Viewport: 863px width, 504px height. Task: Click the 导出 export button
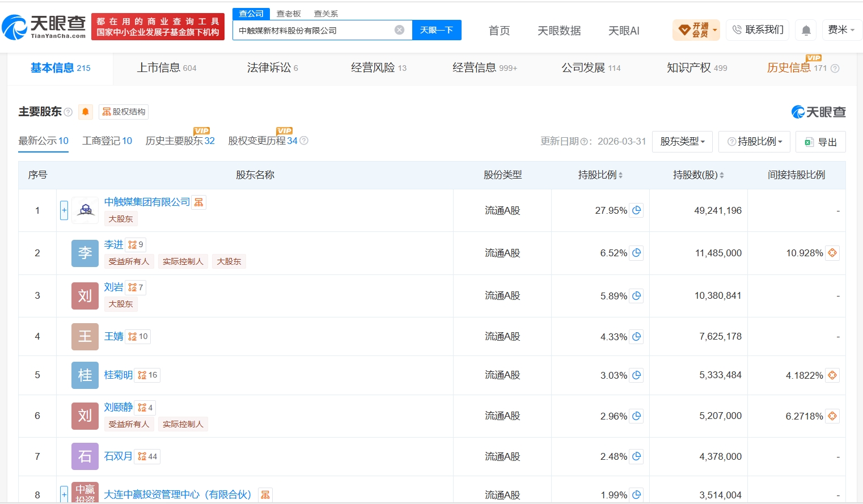click(x=820, y=142)
